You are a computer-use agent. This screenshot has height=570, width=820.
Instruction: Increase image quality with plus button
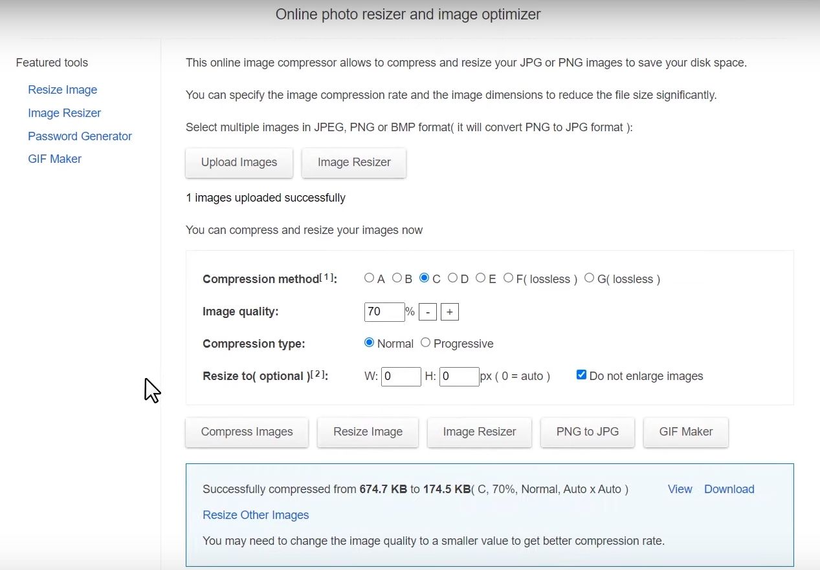pos(450,312)
